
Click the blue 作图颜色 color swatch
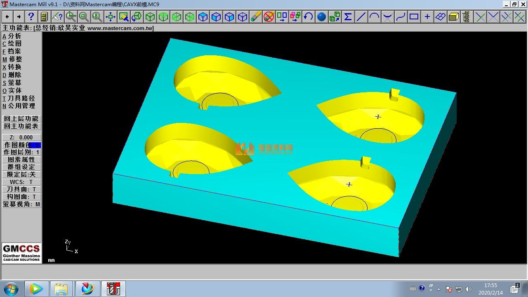pyautogui.click(x=35, y=145)
